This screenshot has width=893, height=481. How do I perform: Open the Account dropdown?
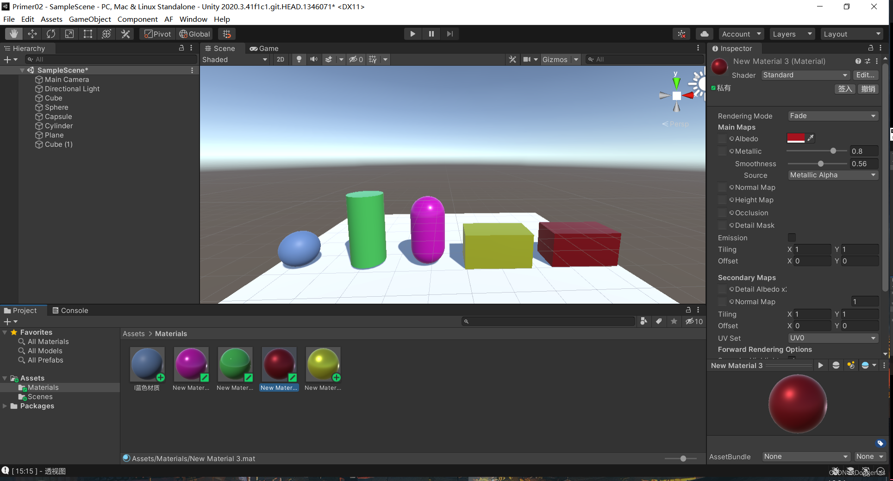741,34
